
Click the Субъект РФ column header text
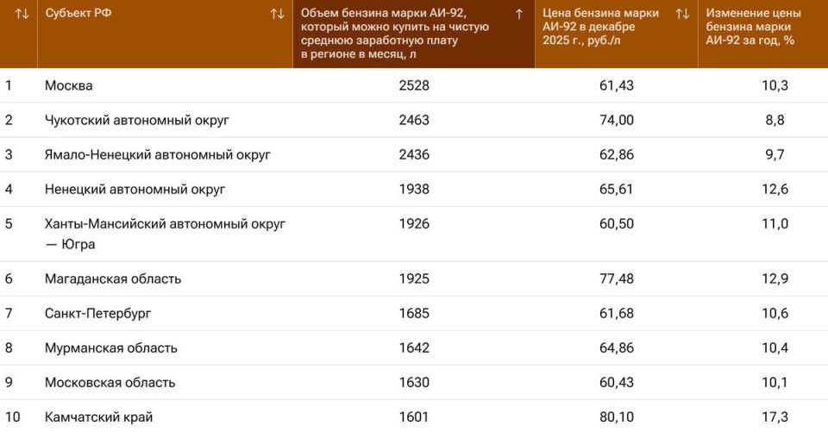point(78,14)
